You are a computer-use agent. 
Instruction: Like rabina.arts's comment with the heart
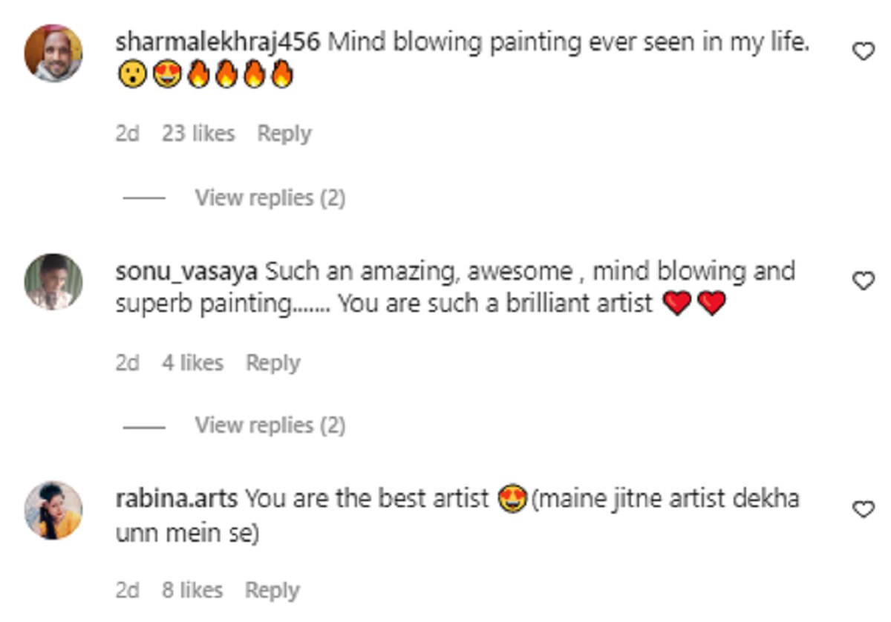tap(862, 510)
